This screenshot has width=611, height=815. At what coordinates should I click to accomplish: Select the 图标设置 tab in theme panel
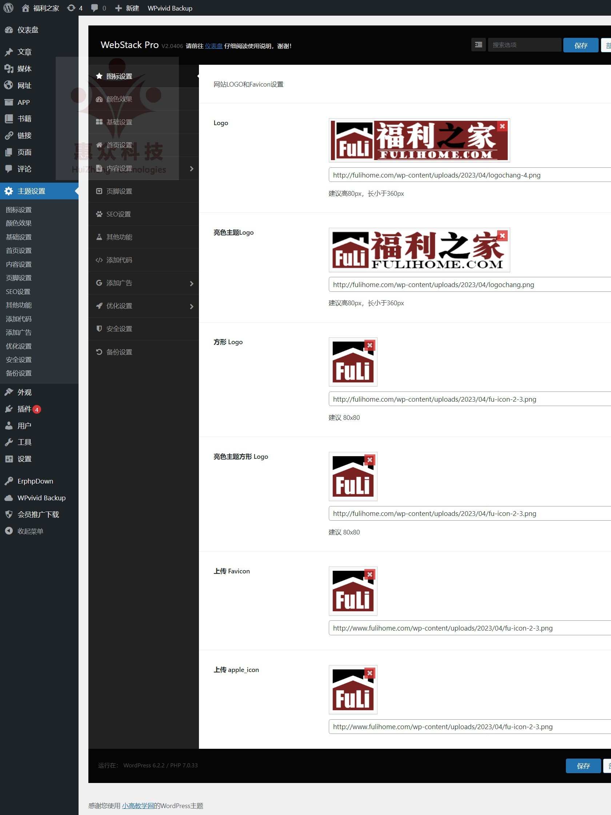(143, 76)
